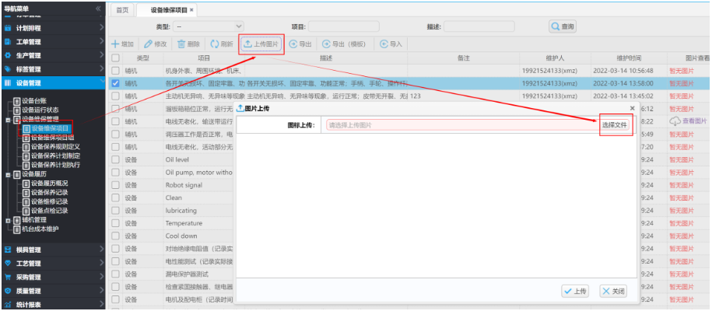Click the 工单管理 icon in sidebar
Screen dimensions: 712x311
pyautogui.click(x=8, y=42)
